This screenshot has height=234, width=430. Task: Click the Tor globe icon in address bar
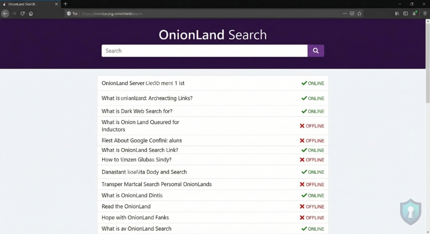(69, 13)
